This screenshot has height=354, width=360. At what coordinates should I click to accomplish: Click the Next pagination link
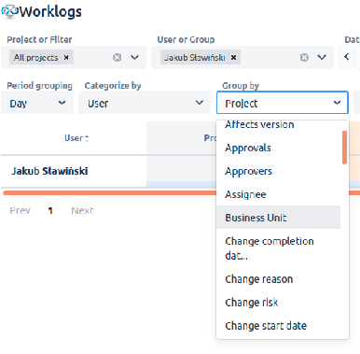point(82,211)
